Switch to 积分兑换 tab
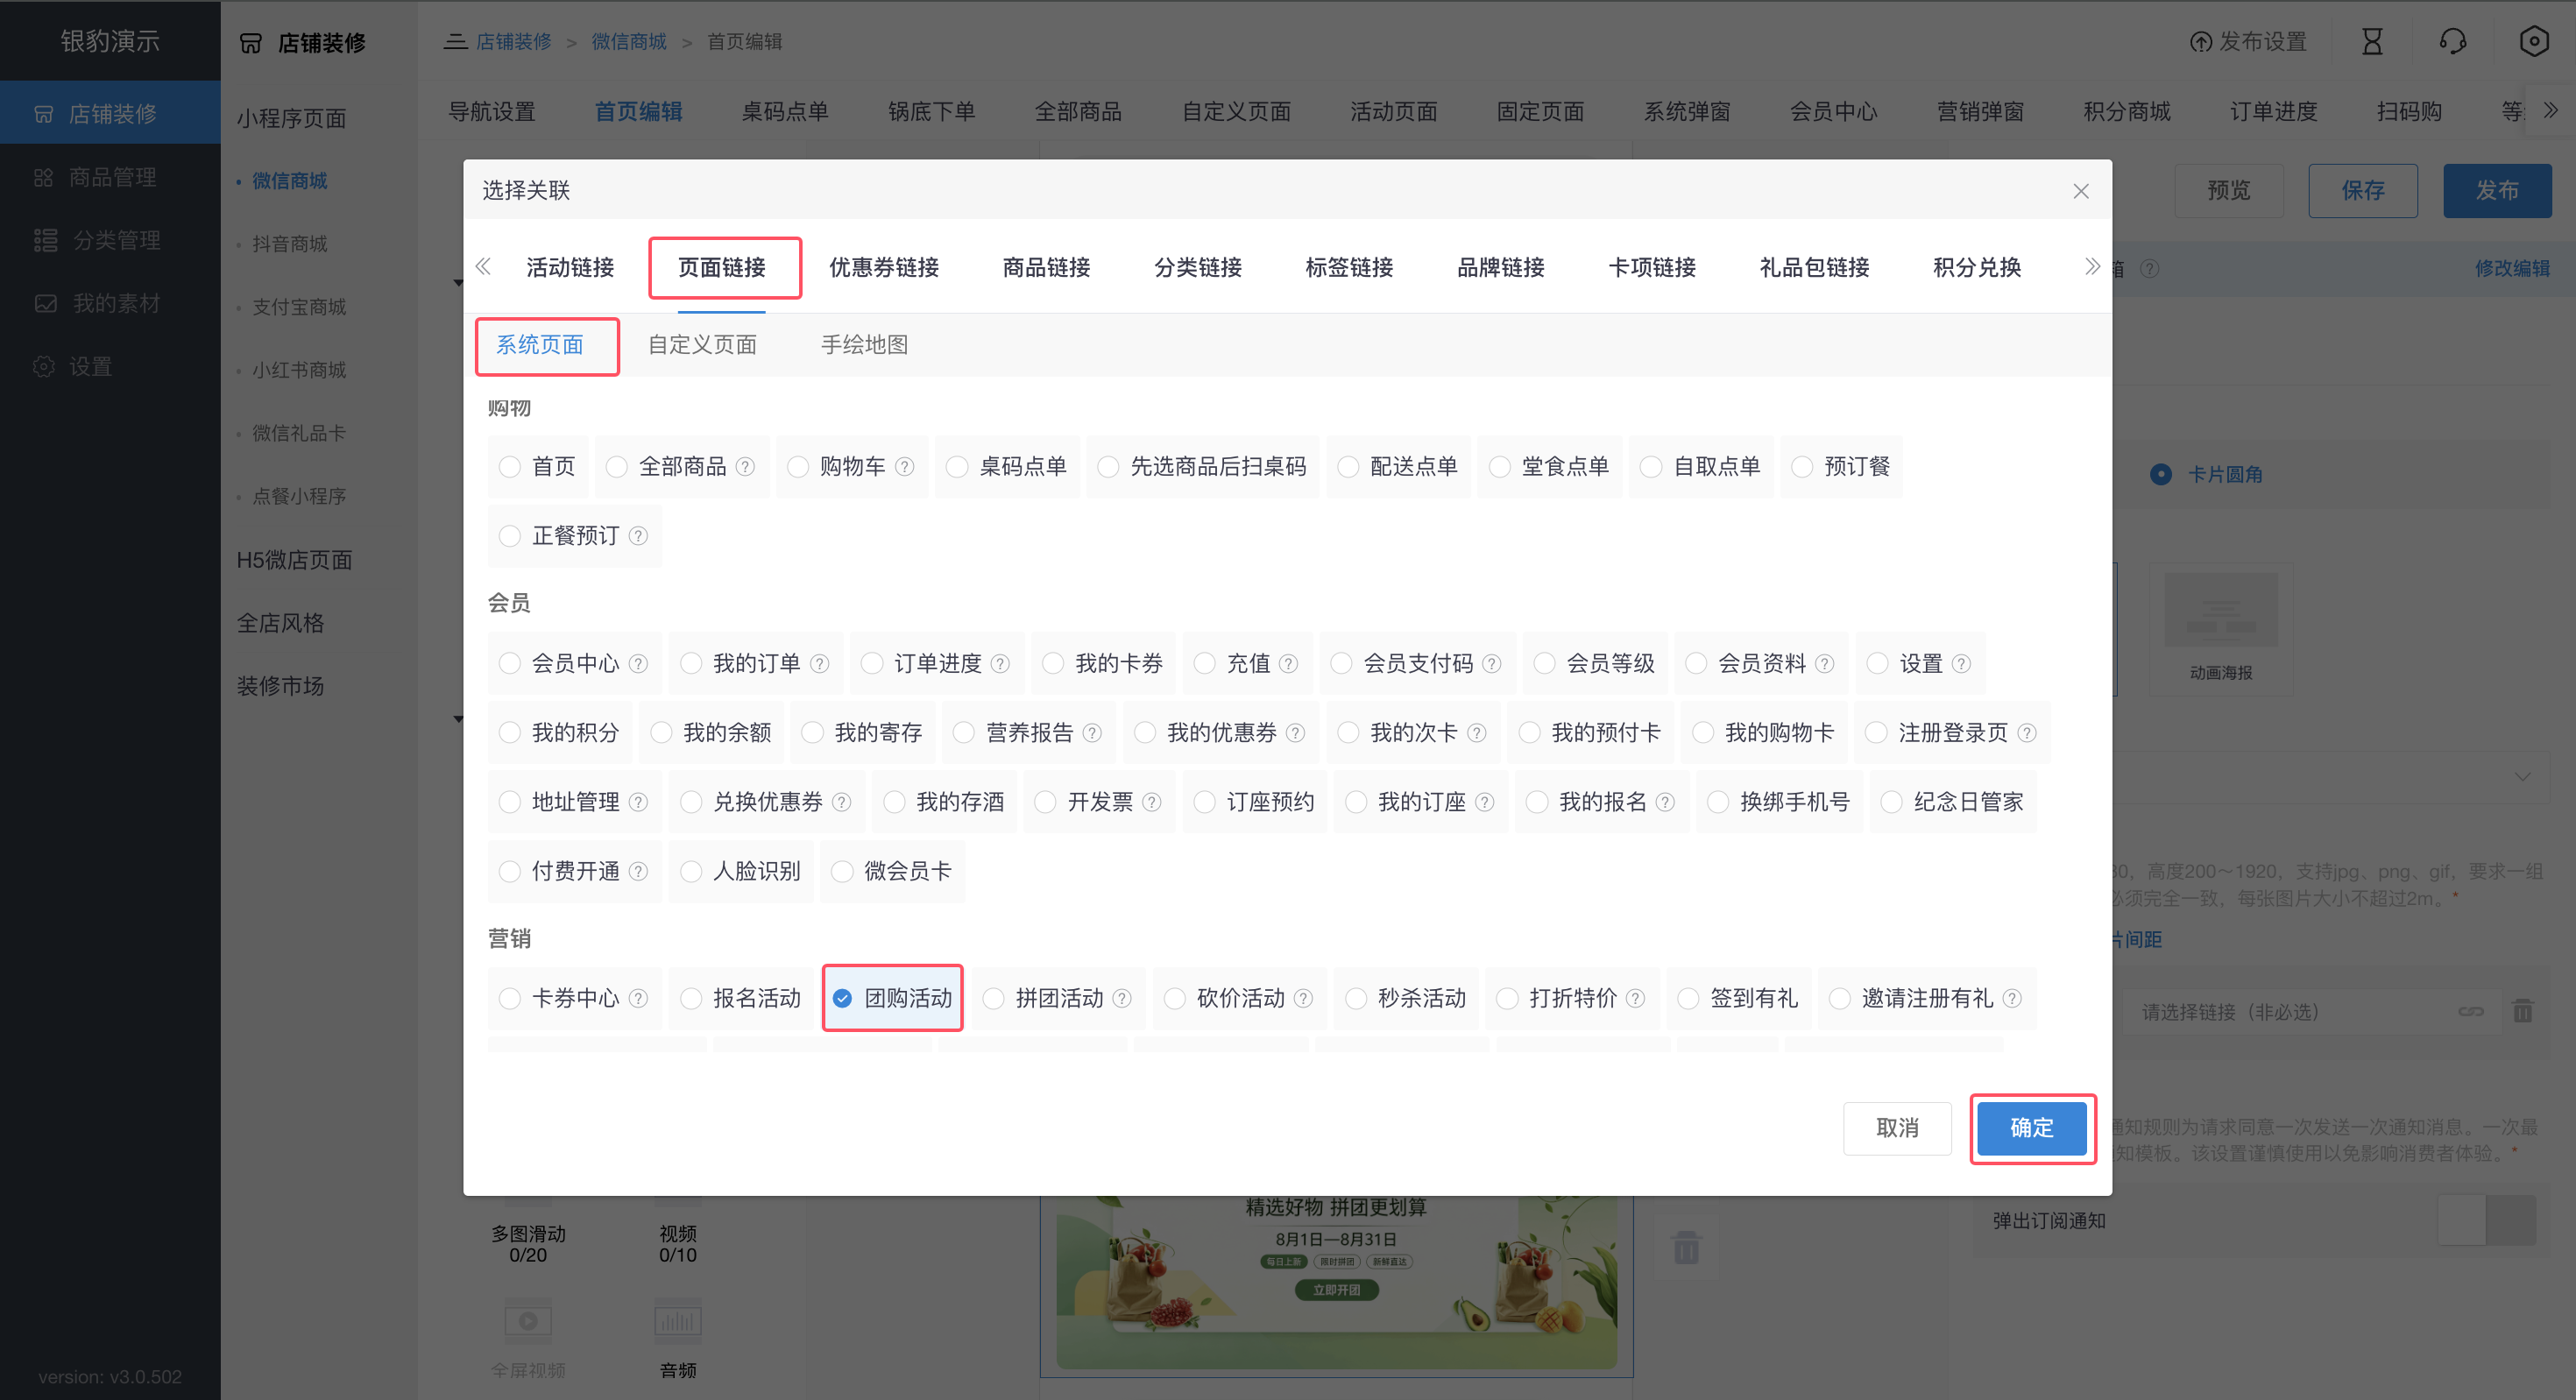This screenshot has width=2576, height=1400. 1976,267
